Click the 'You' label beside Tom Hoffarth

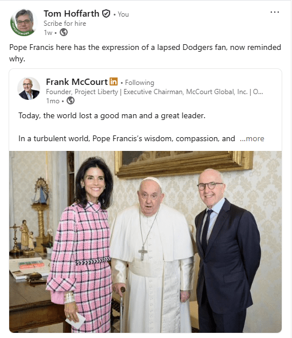(123, 14)
